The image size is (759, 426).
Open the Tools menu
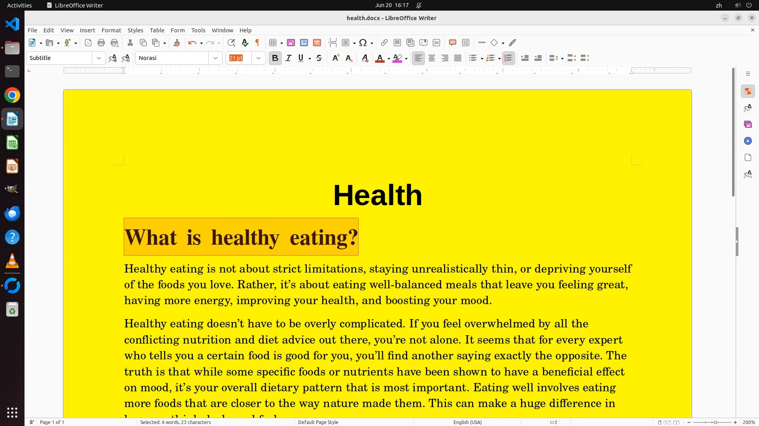point(198,30)
